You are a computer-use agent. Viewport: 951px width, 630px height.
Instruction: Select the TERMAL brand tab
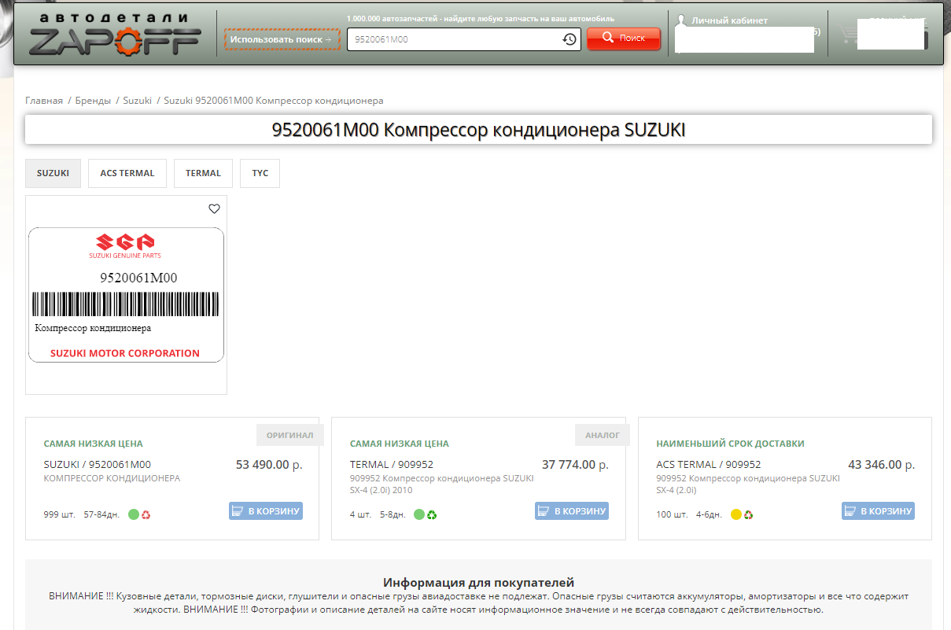(x=203, y=173)
